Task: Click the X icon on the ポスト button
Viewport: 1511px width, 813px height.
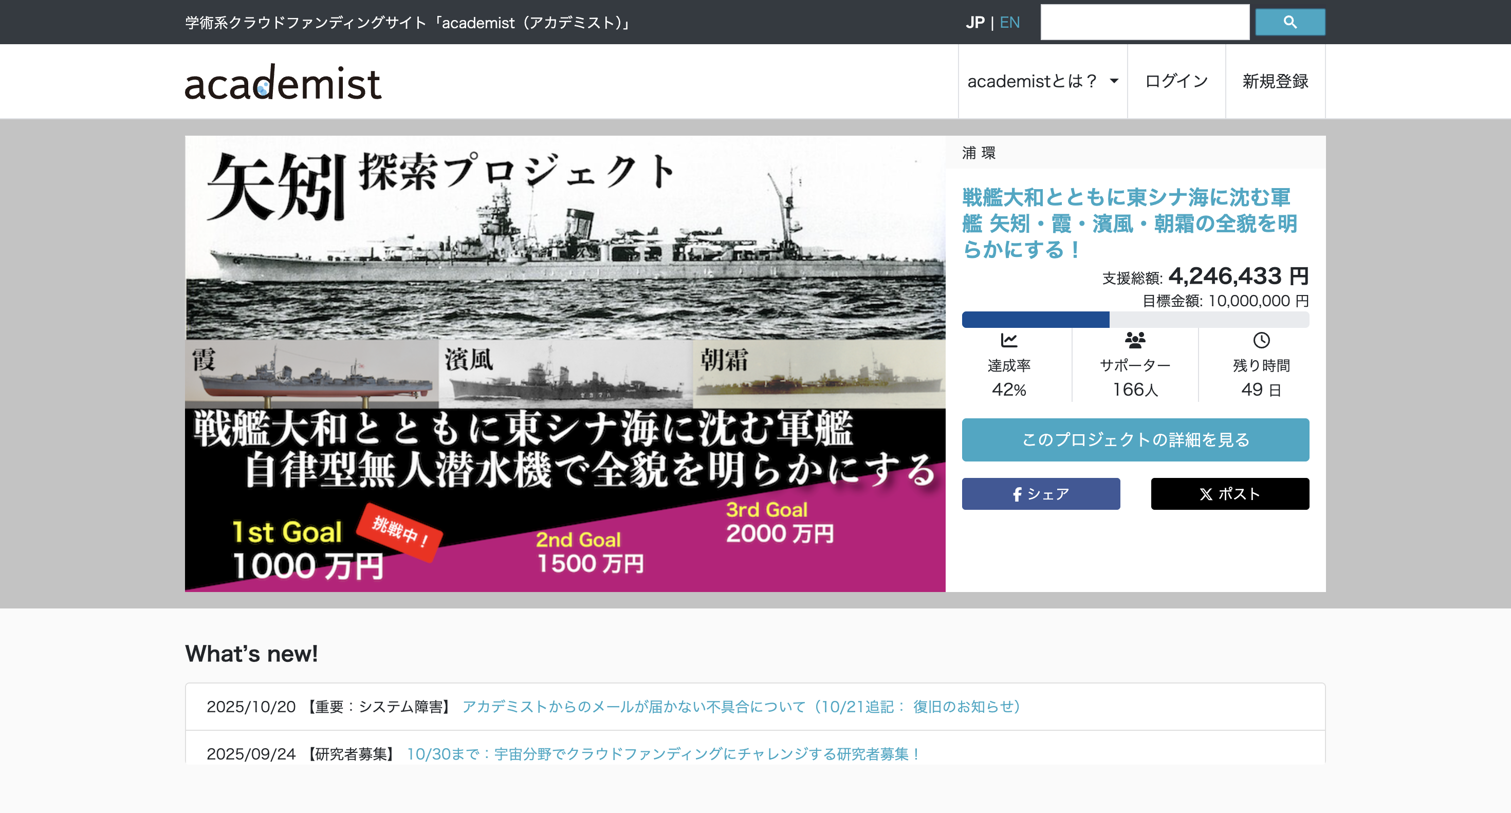Action: coord(1204,493)
